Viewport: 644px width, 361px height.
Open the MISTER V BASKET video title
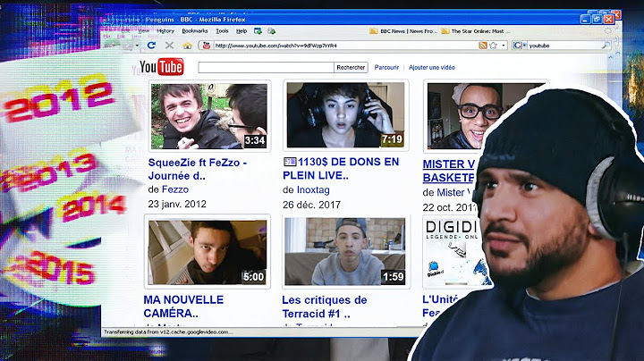coord(449,171)
